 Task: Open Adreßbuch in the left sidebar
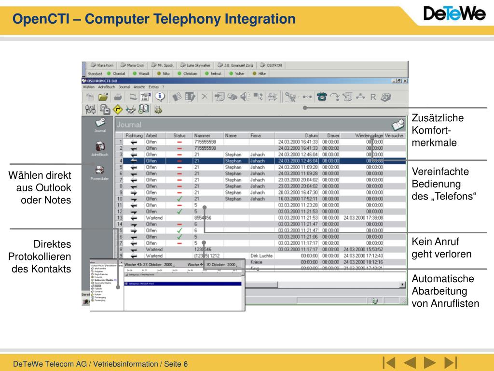[x=100, y=149]
